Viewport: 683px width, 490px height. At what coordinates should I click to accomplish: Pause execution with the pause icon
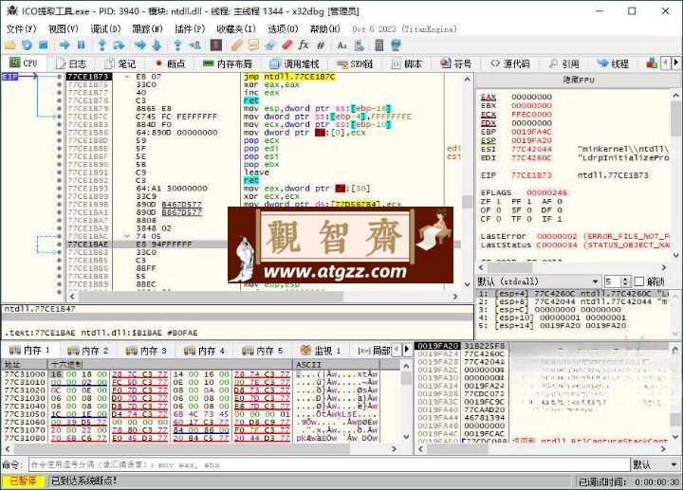[81, 45]
